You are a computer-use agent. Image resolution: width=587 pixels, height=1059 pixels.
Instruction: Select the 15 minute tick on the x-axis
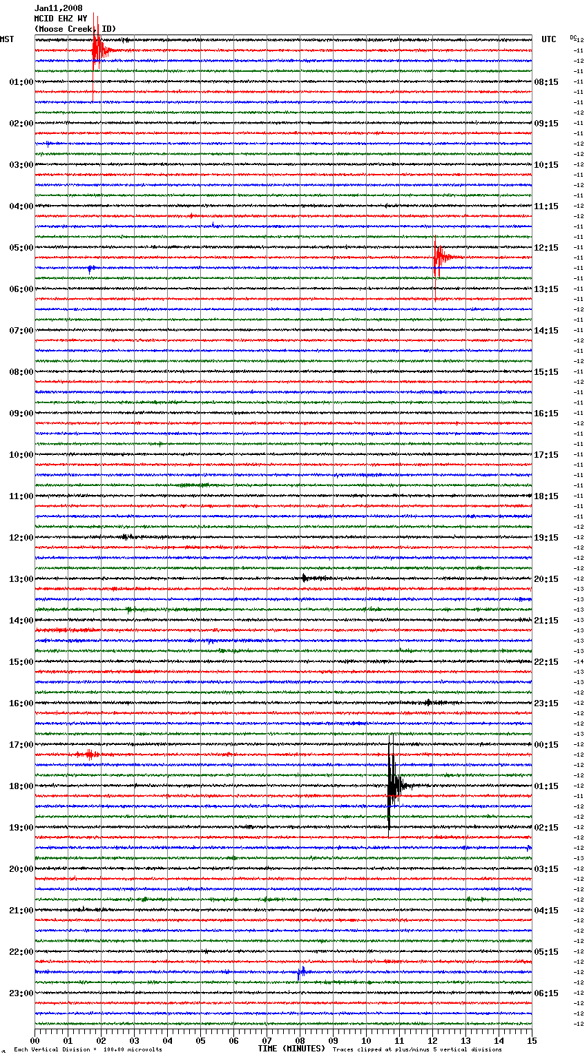coord(532,1040)
